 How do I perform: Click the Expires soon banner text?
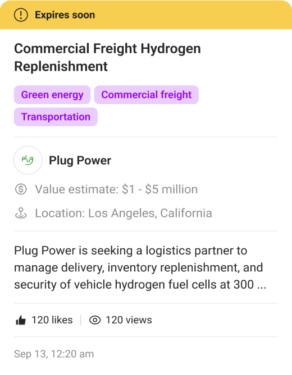pyautogui.click(x=65, y=15)
